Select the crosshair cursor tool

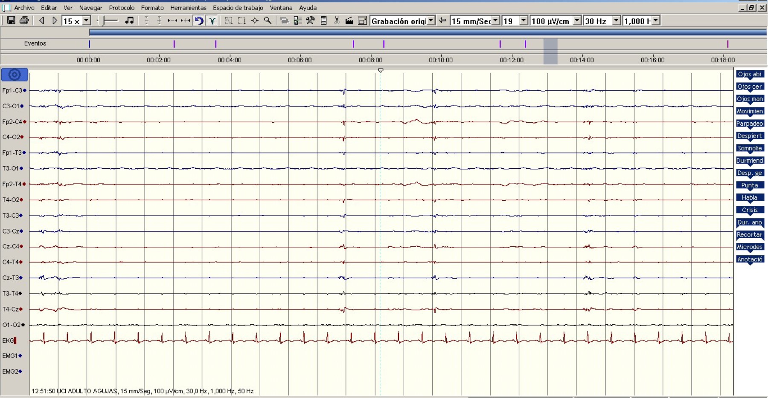click(255, 20)
